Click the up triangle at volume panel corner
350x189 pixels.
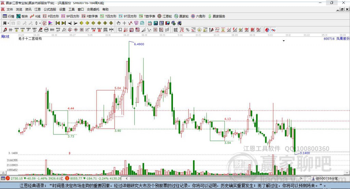coord(3,173)
